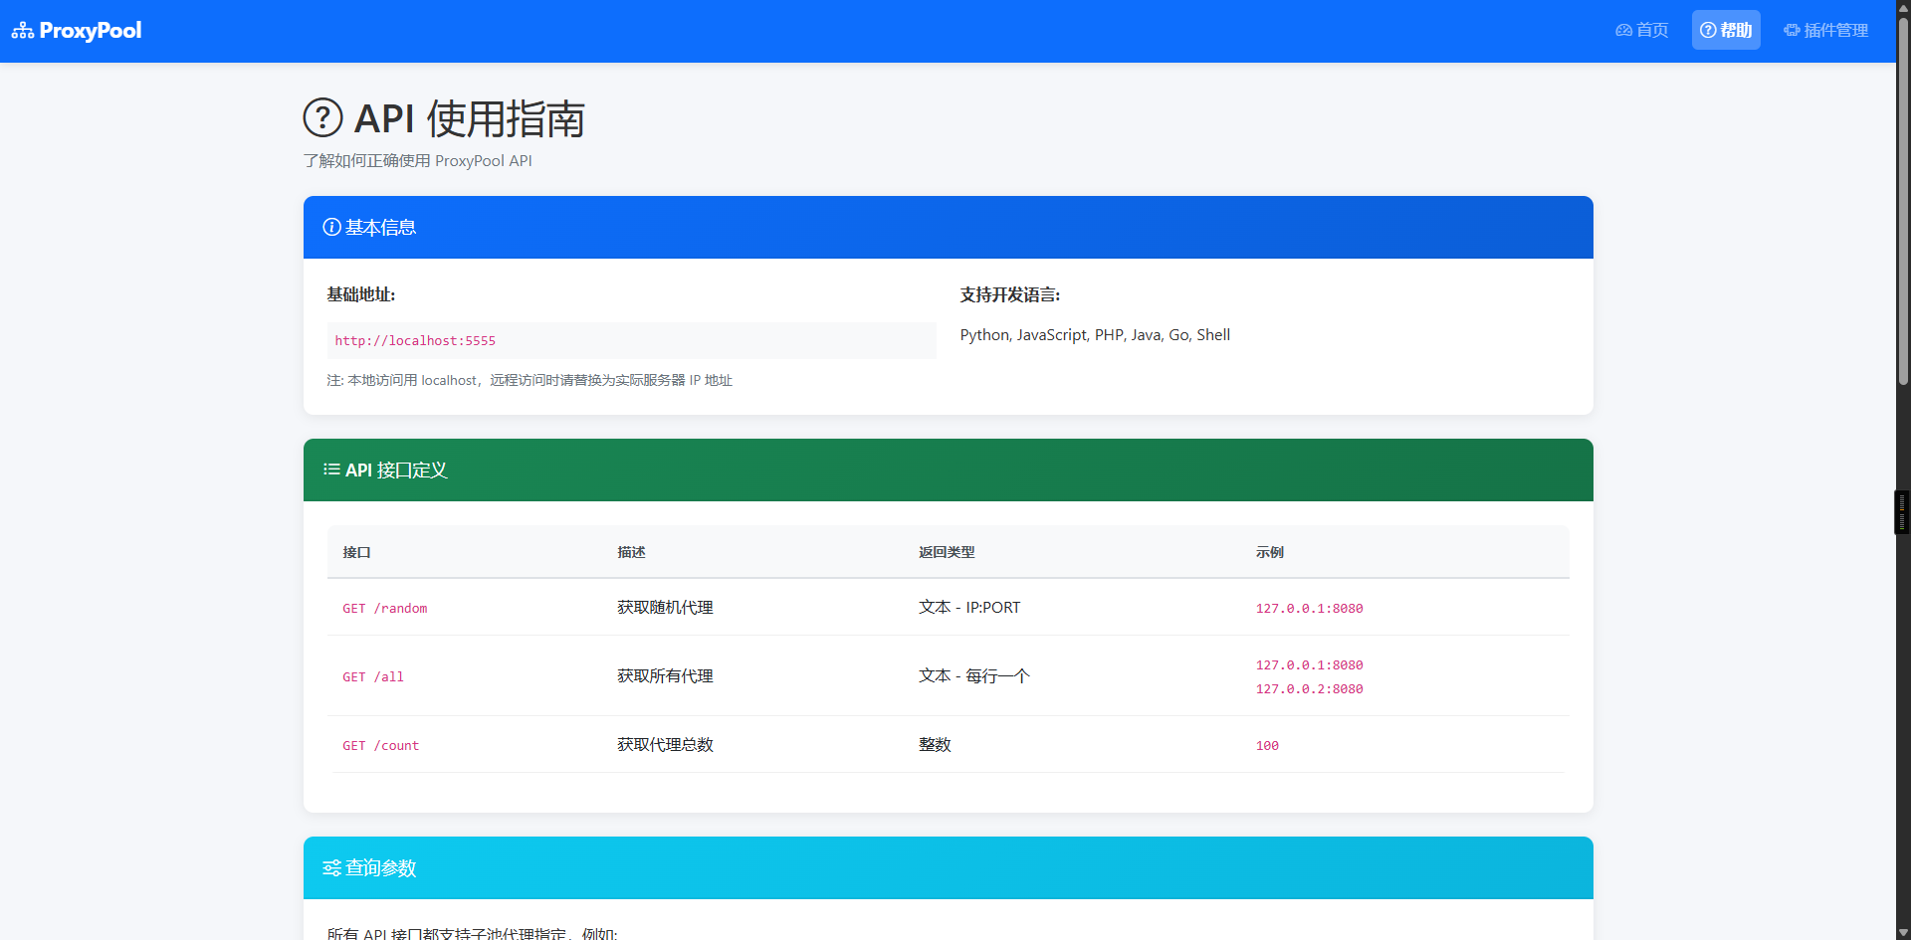The image size is (1911, 940).
Task: Click the 返回类型 column header
Action: point(947,552)
